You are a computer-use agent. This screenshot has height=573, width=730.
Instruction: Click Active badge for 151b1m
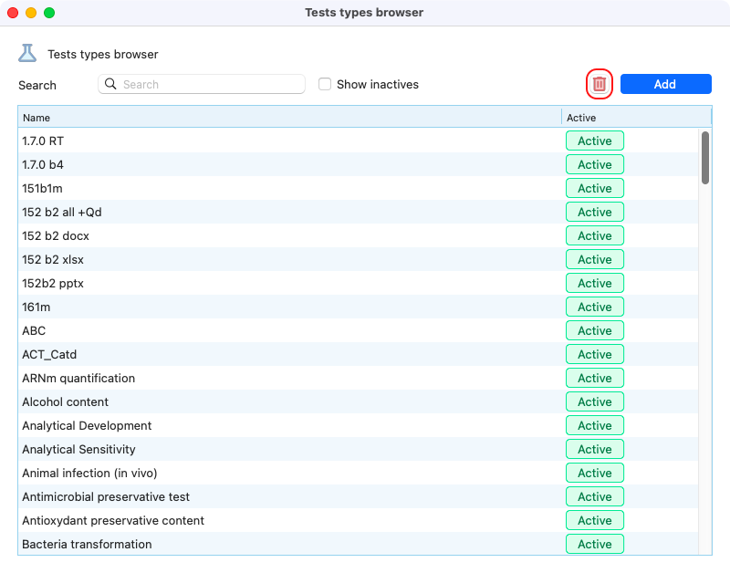tap(595, 189)
